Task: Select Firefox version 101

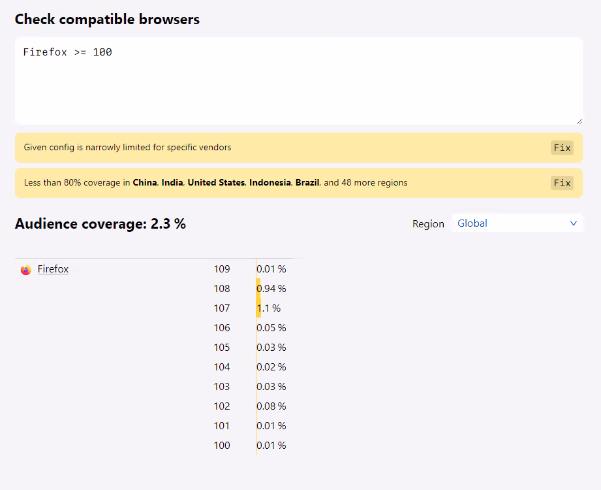Action: 222,425
